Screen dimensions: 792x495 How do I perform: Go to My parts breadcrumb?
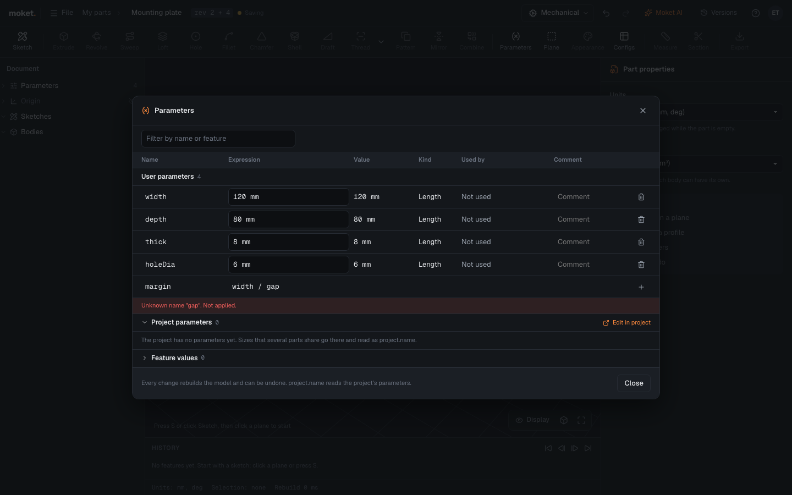point(97,13)
